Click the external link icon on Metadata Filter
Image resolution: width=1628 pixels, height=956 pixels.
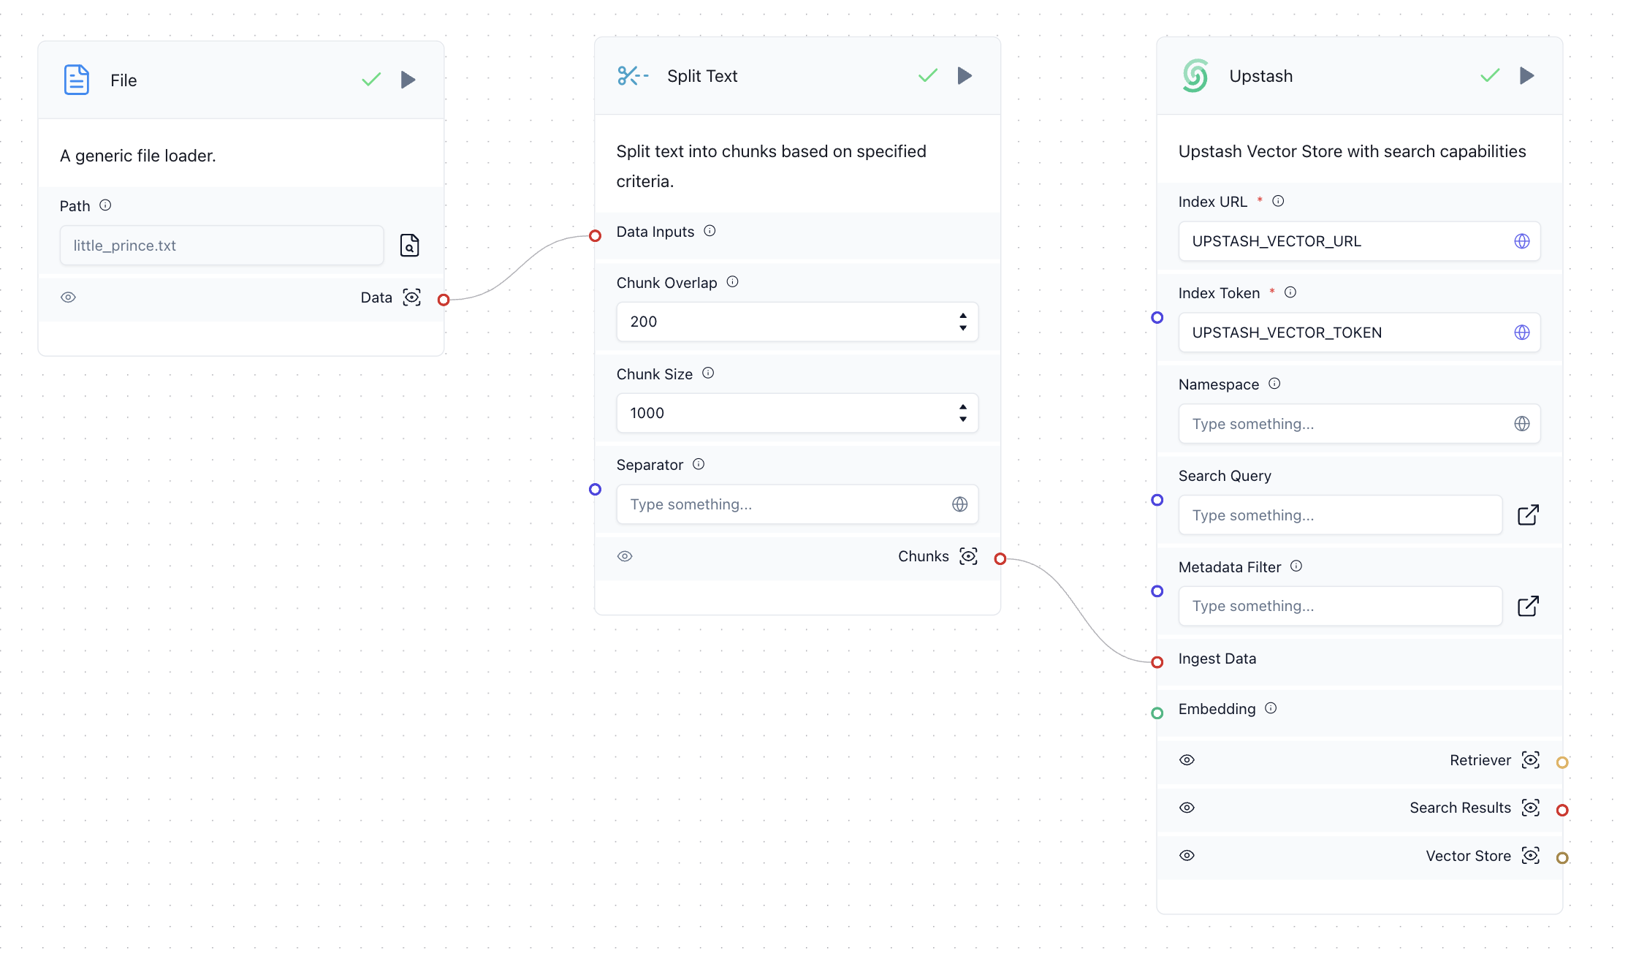(1528, 605)
